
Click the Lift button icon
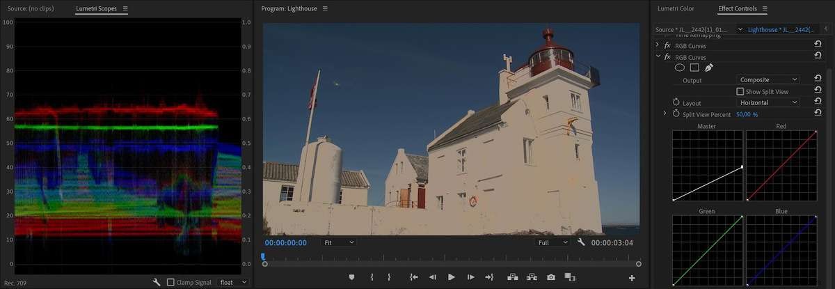point(513,277)
